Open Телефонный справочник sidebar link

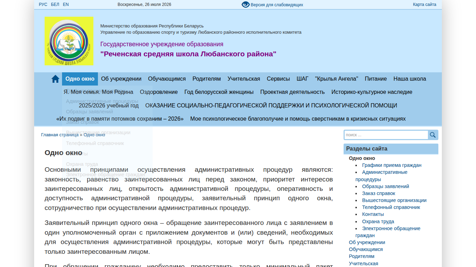[x=391, y=207]
